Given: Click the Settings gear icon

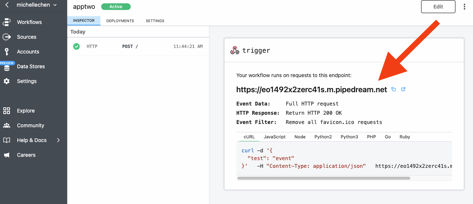Looking at the screenshot, I should point(7,81).
